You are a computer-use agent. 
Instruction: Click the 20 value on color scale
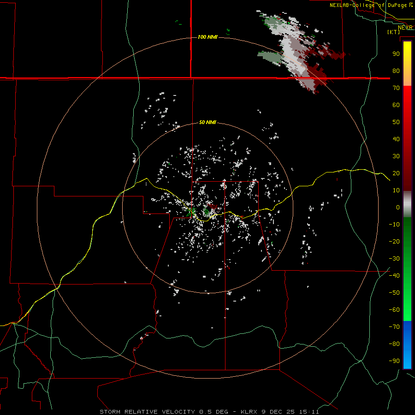396,173
